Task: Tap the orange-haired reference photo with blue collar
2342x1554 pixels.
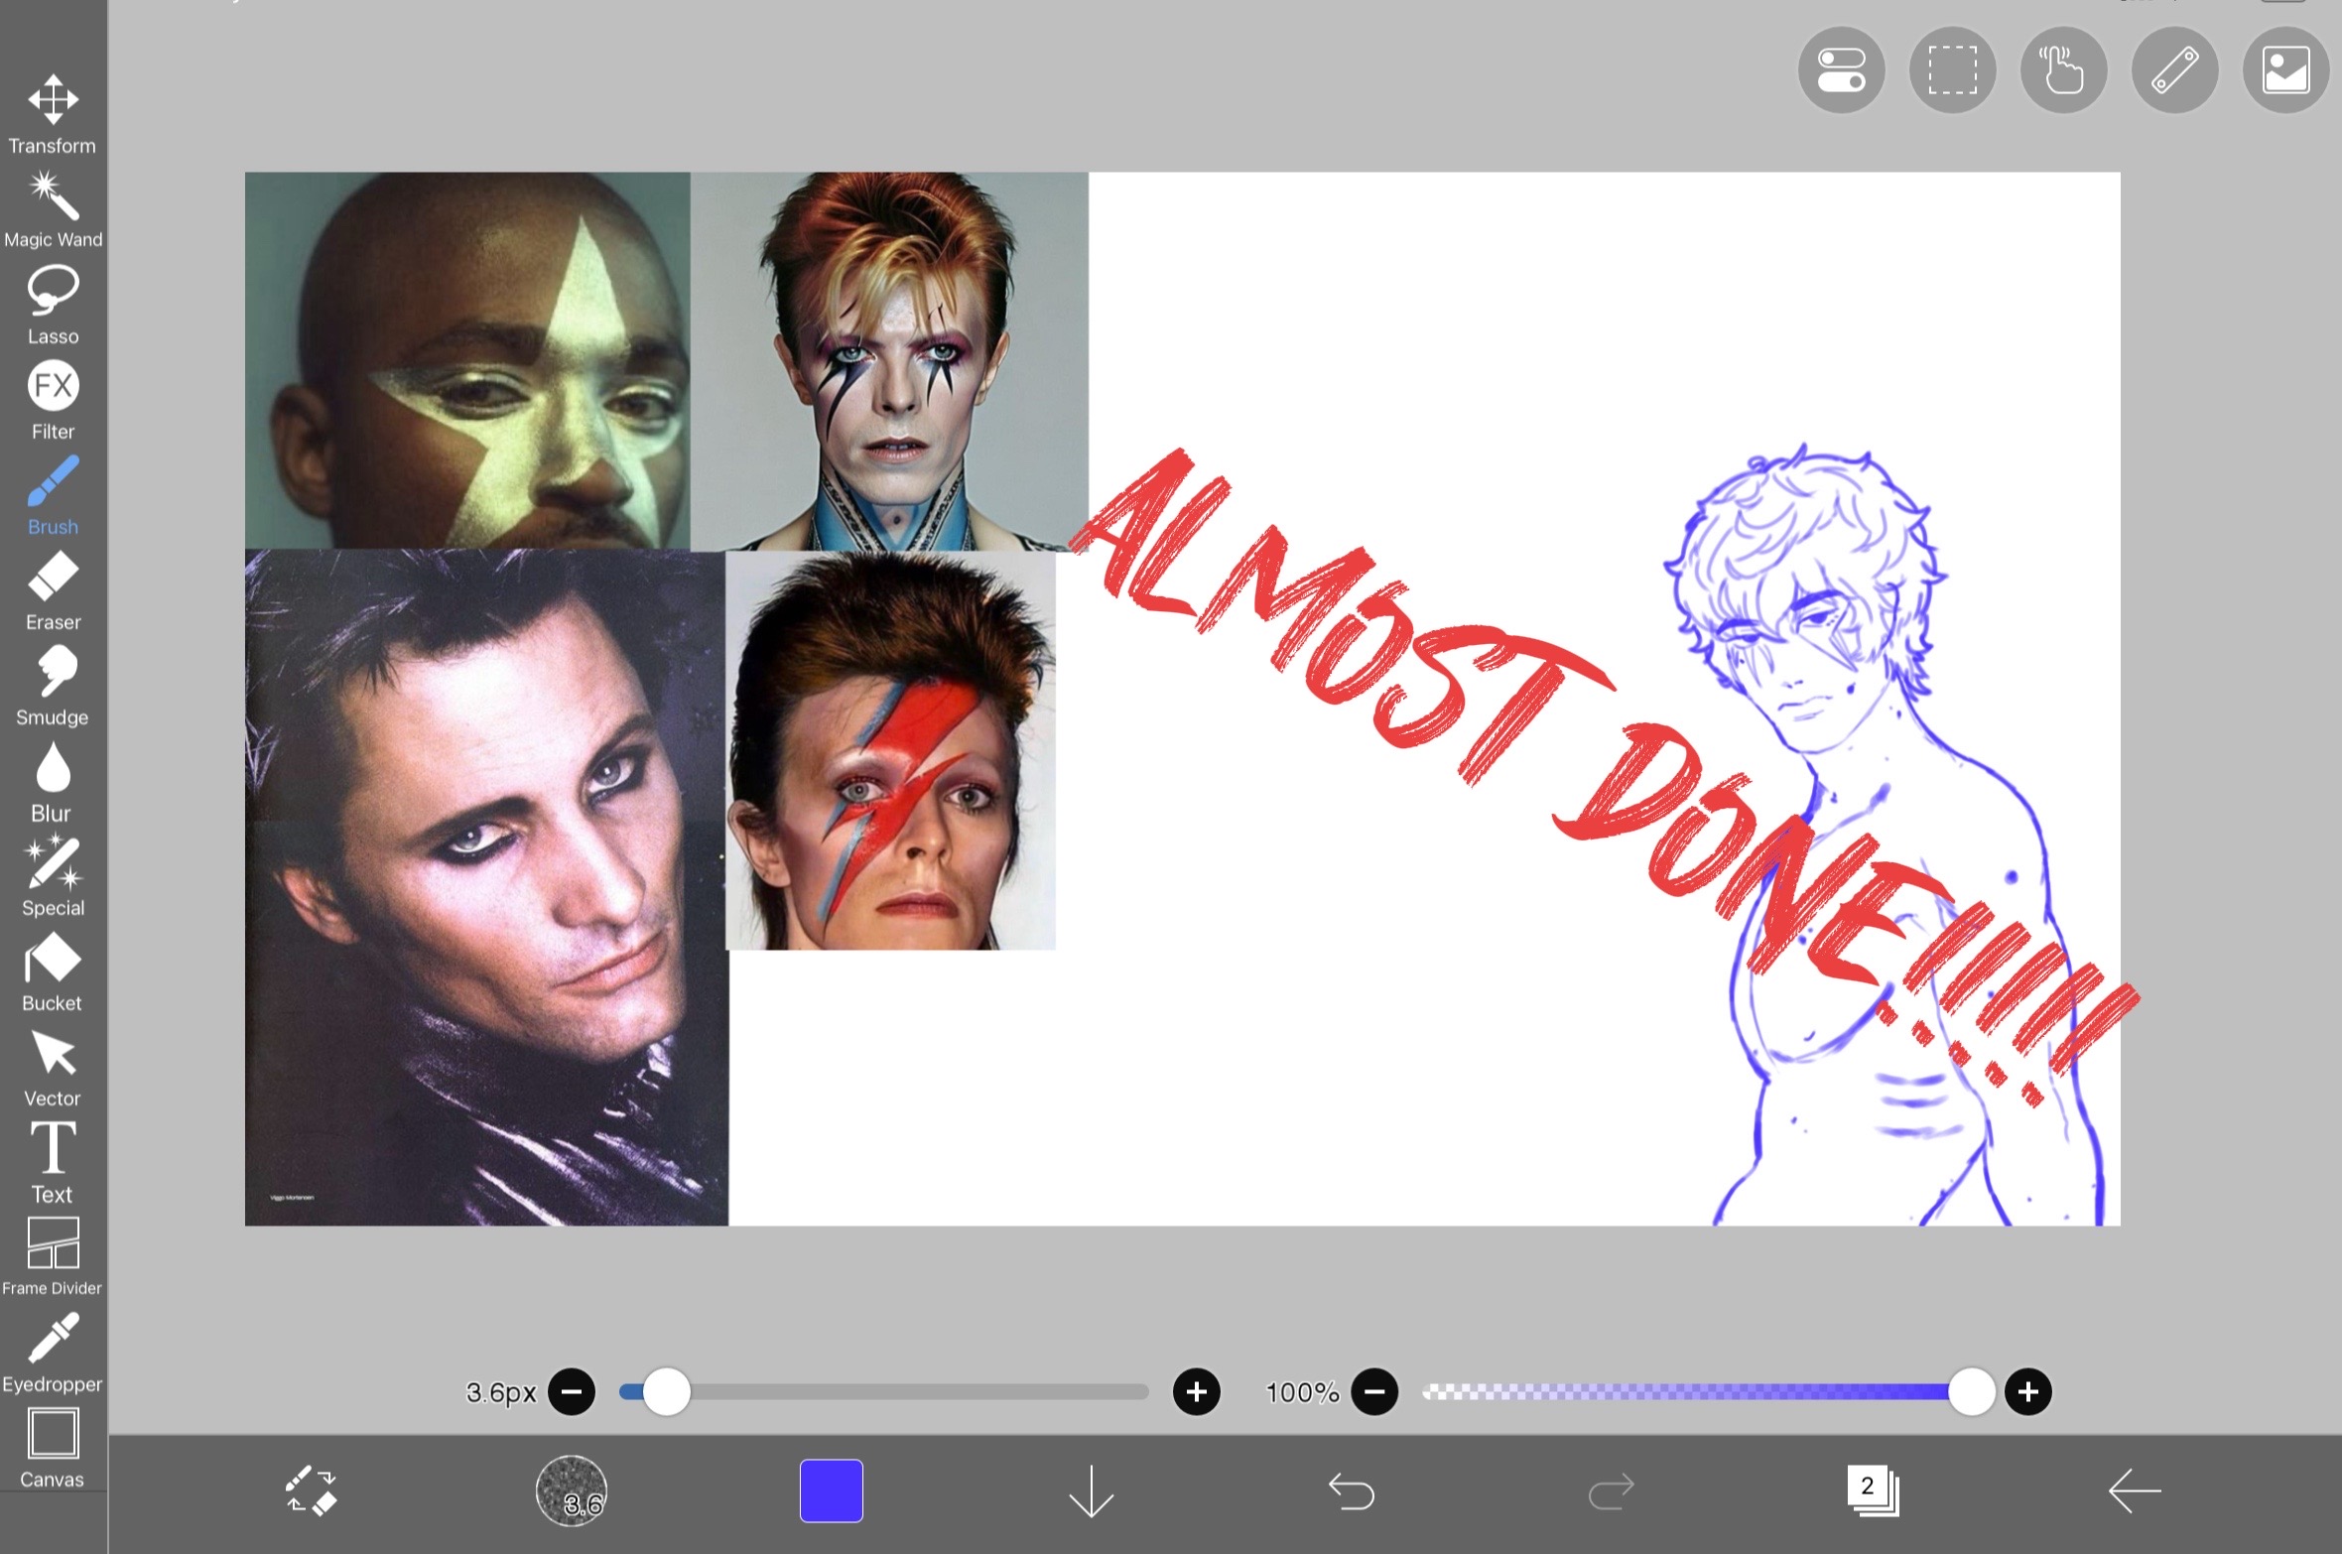Action: point(889,361)
